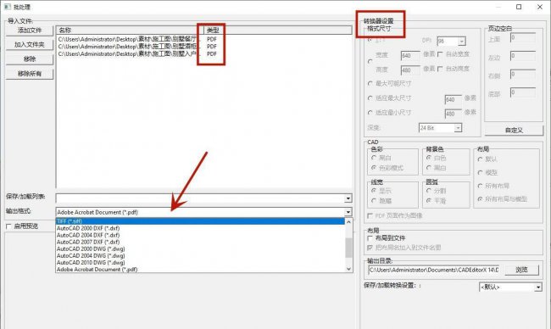
Task: Click the 浏览 browse button
Action: tap(521, 270)
